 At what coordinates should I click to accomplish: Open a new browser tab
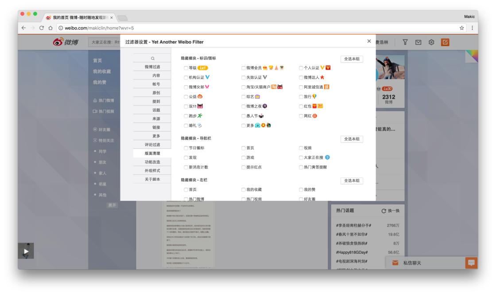click(x=122, y=18)
